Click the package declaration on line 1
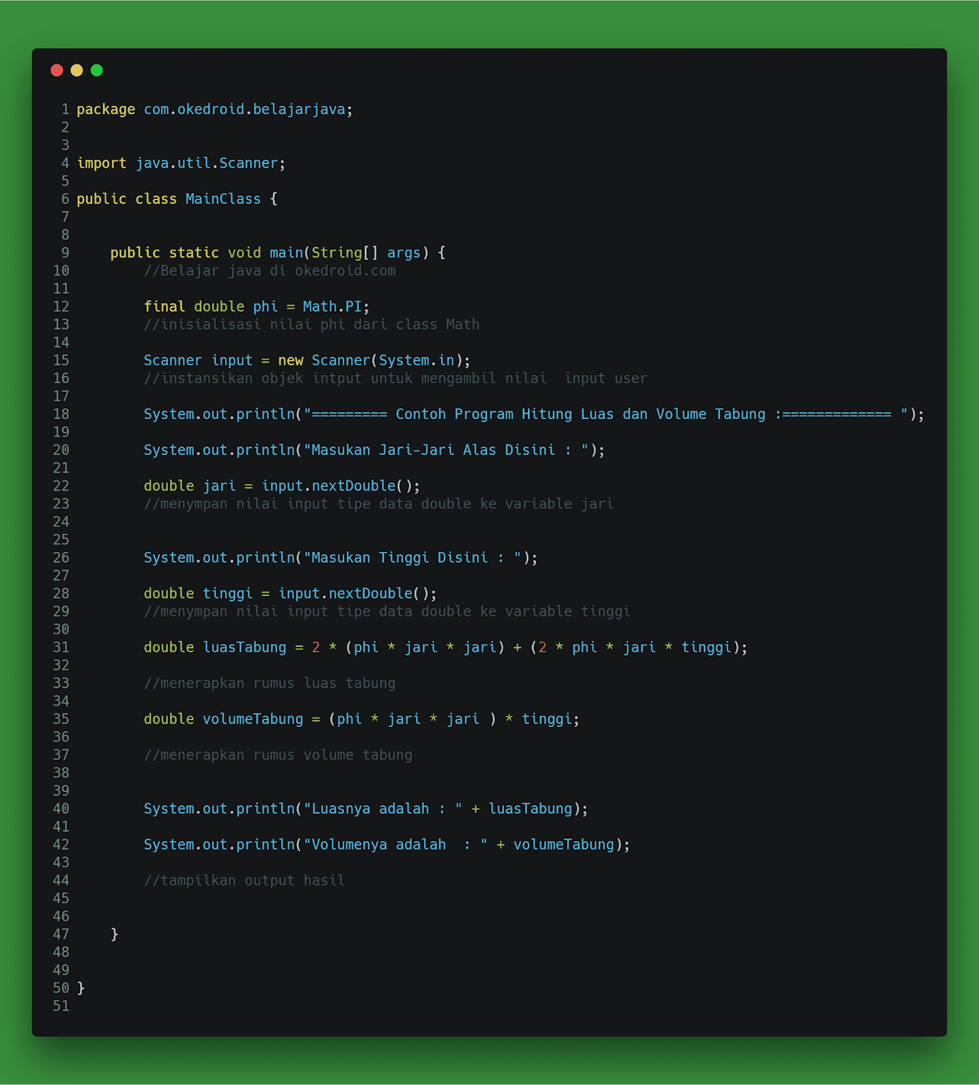The image size is (979, 1085). pyautogui.click(x=214, y=109)
